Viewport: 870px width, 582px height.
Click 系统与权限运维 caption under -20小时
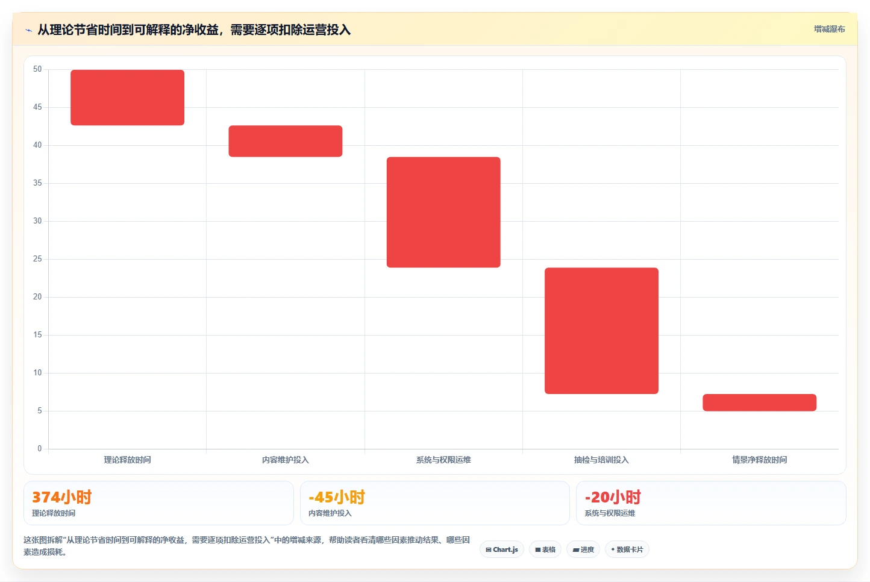click(610, 513)
